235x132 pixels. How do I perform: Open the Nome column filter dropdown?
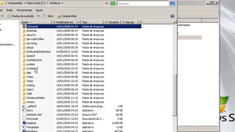(53, 22)
